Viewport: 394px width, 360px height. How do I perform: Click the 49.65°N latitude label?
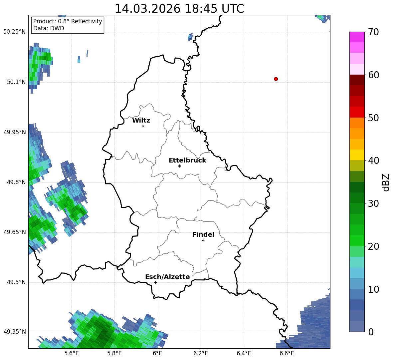click(x=15, y=232)
